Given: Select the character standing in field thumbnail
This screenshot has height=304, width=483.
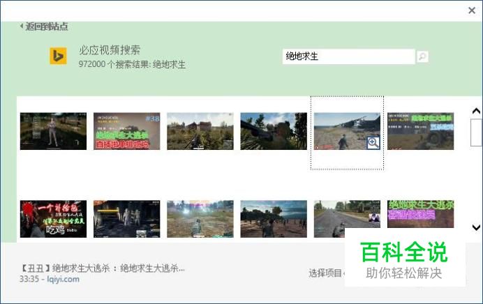Looking at the screenshot, I should 53,131.
